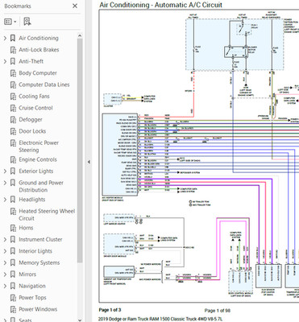Open the Power Tops bookmark
Image resolution: width=299 pixels, height=322 pixels.
tap(32, 298)
